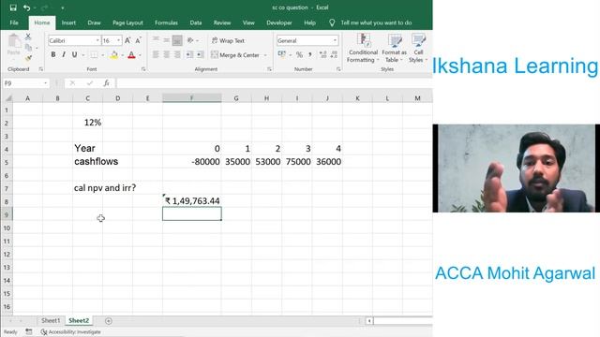Open Format as Table gallery
The width and height of the screenshot is (600, 337).
point(394,48)
